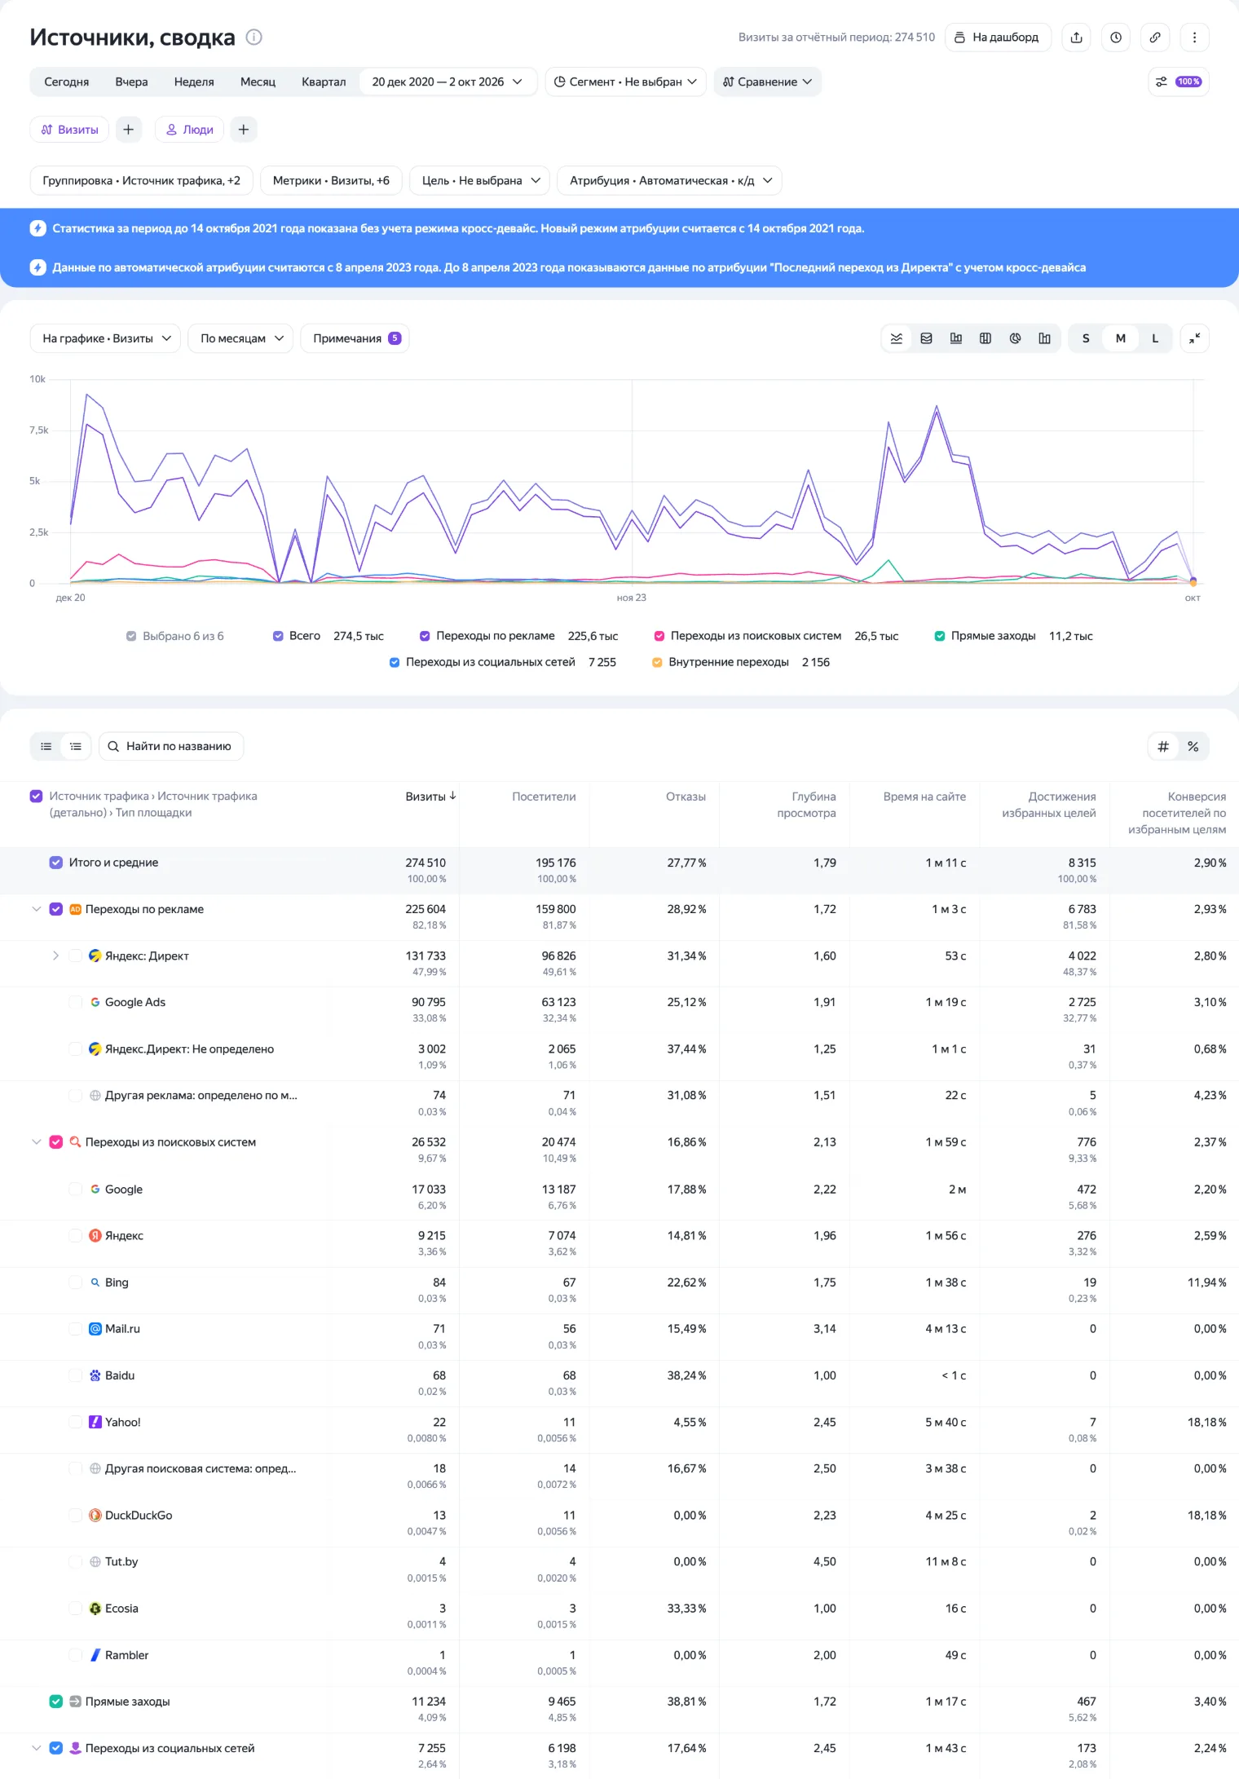This screenshot has height=1779, width=1239.
Task: Show percentages with the % icon
Action: click(x=1193, y=746)
